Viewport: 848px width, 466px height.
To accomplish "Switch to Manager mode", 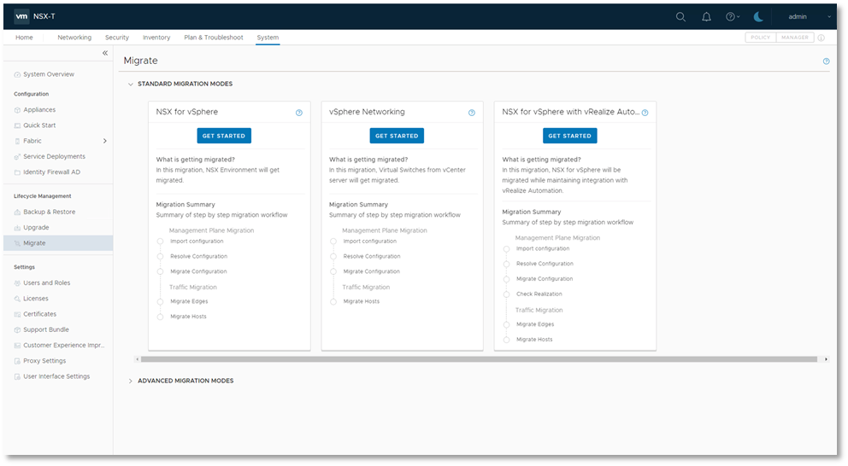I will coord(795,38).
